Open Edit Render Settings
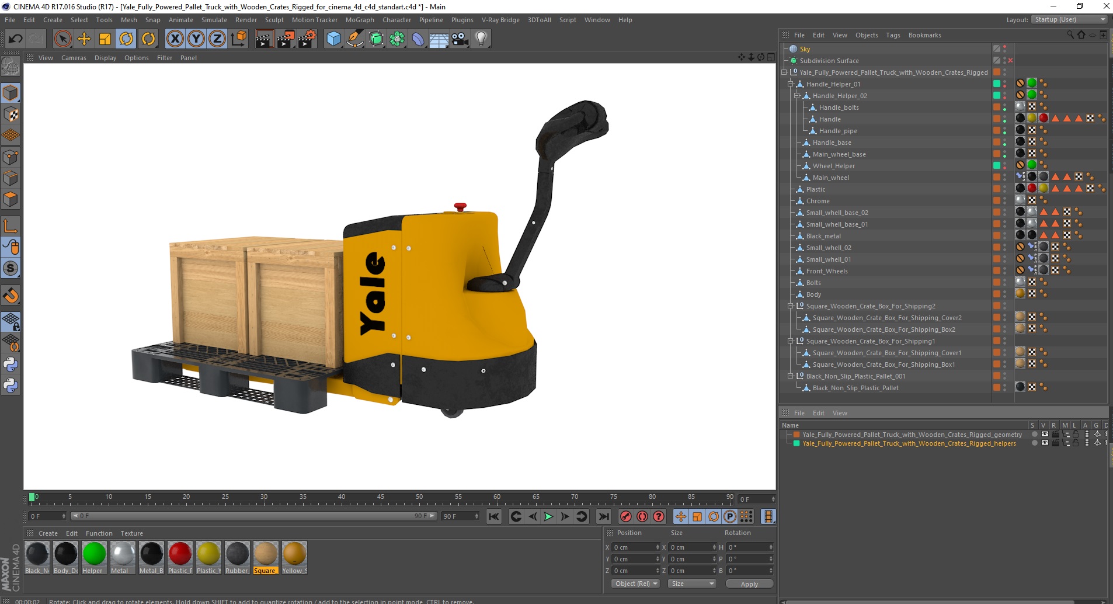The image size is (1113, 604). [x=307, y=39]
